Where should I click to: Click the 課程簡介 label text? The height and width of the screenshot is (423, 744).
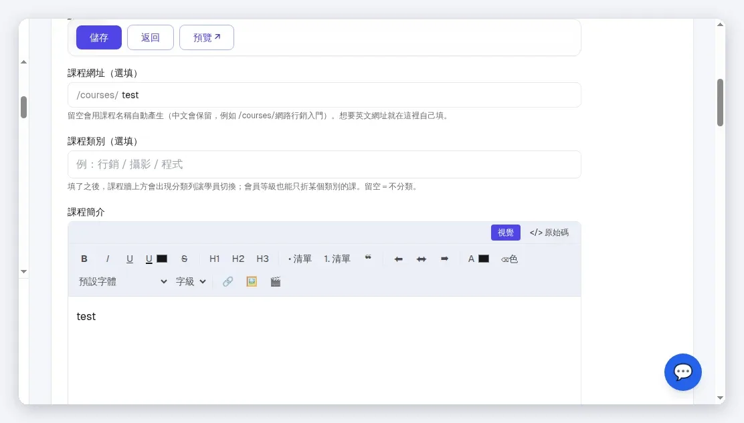pyautogui.click(x=86, y=213)
